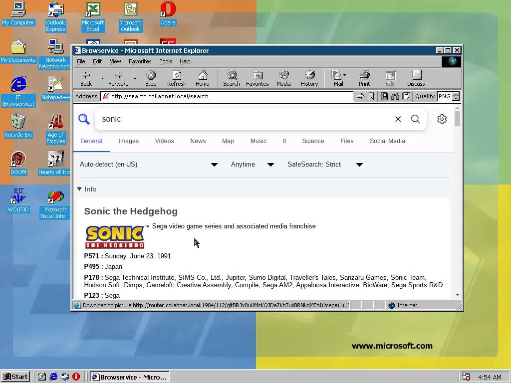Switch to the Videos tab

(x=164, y=141)
